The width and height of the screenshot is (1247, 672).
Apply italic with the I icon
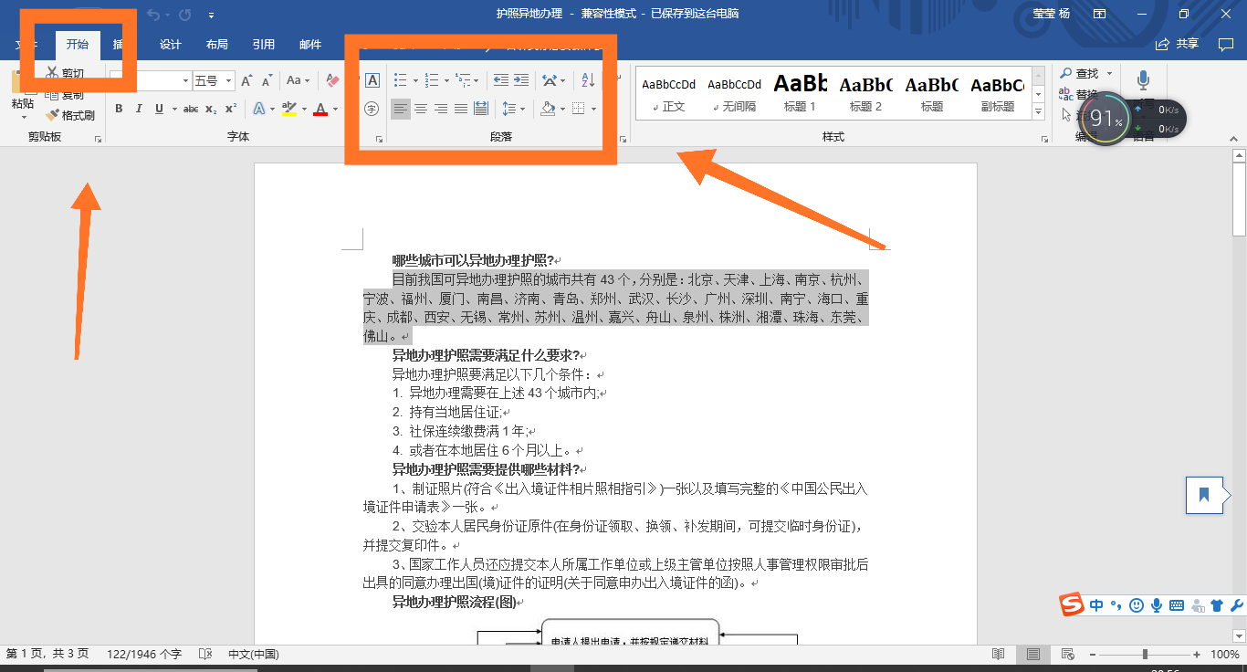(139, 109)
